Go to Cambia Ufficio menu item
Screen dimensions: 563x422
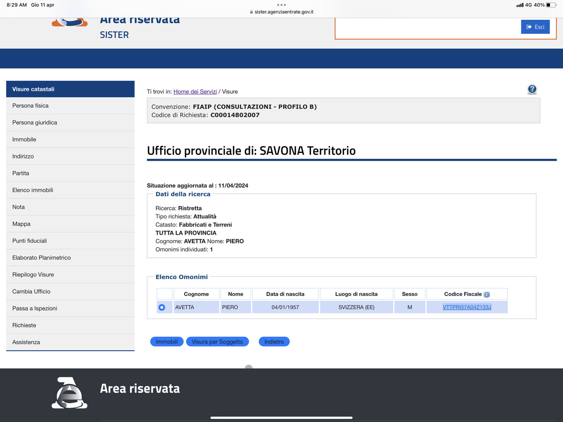click(x=31, y=292)
